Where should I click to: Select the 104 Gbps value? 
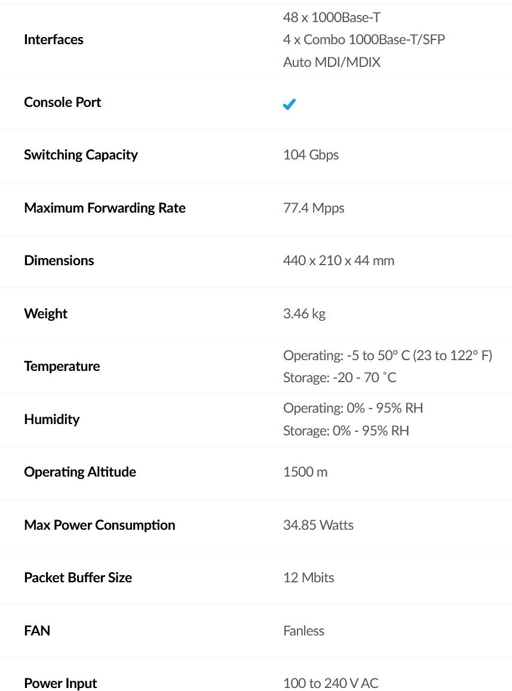point(311,155)
